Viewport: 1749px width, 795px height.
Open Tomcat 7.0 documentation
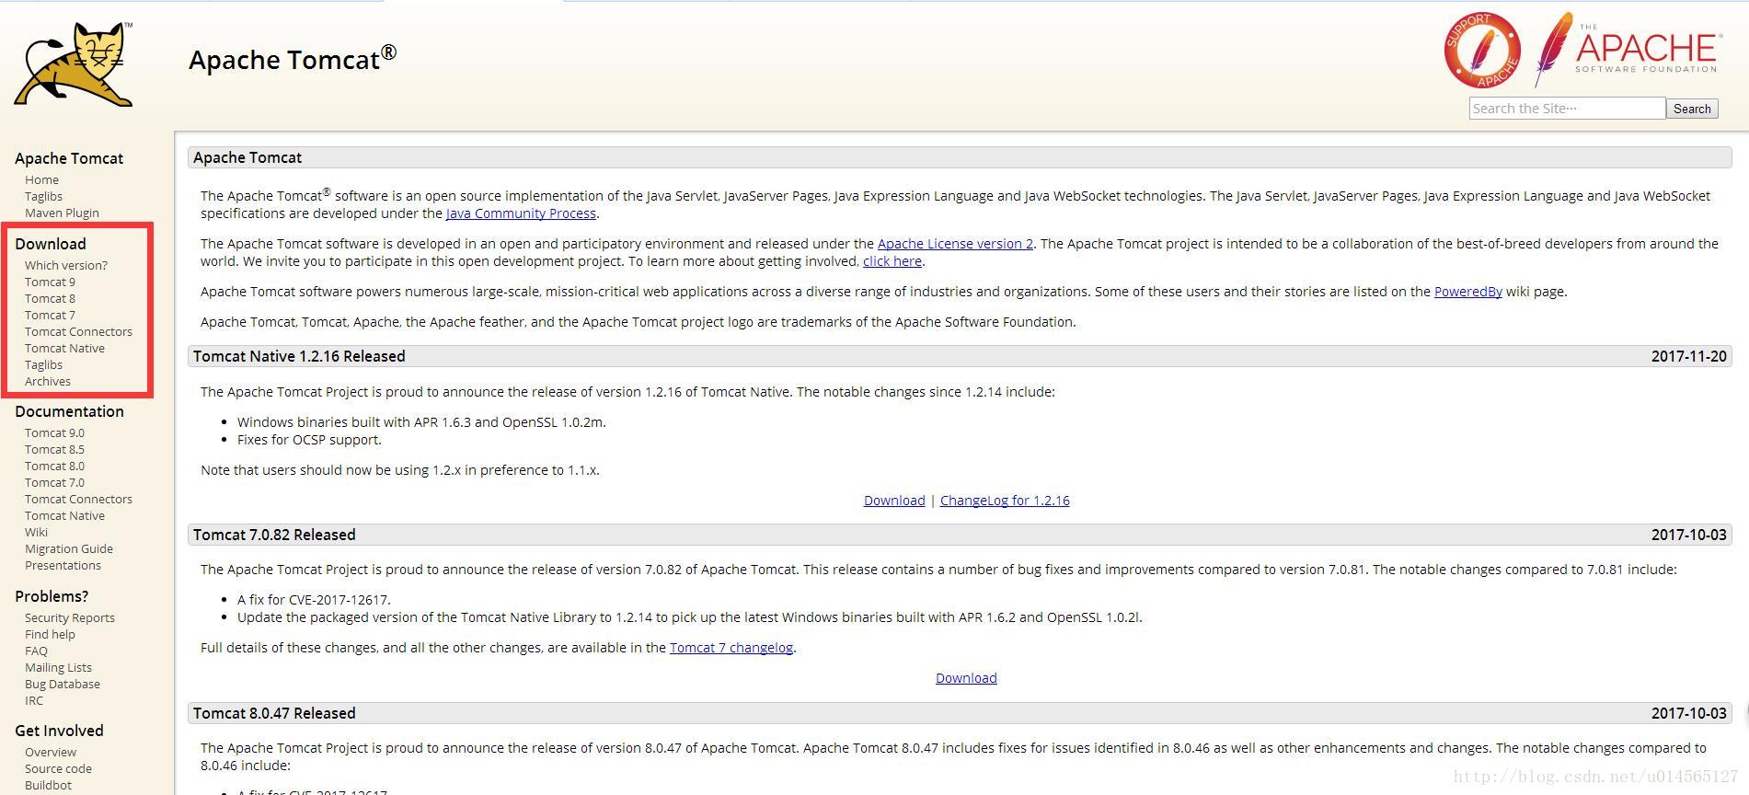tap(54, 482)
